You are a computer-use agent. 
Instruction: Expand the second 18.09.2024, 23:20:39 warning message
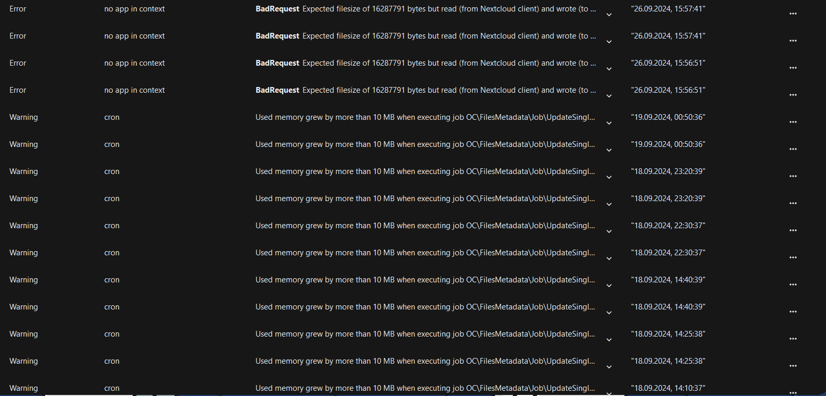point(609,204)
